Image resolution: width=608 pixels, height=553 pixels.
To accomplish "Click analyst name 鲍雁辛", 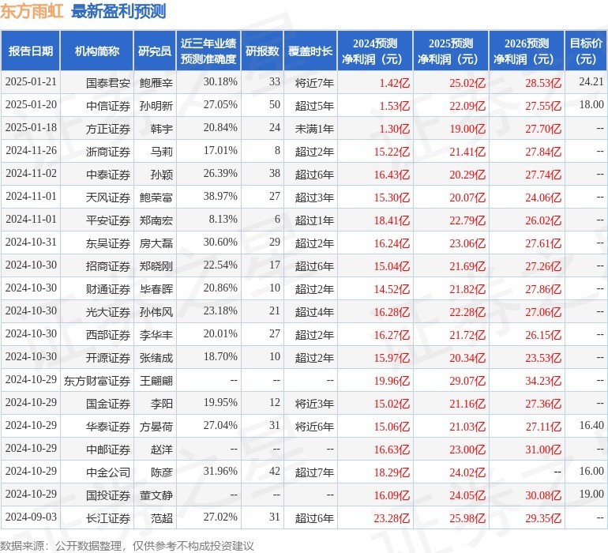I will click(x=156, y=81).
